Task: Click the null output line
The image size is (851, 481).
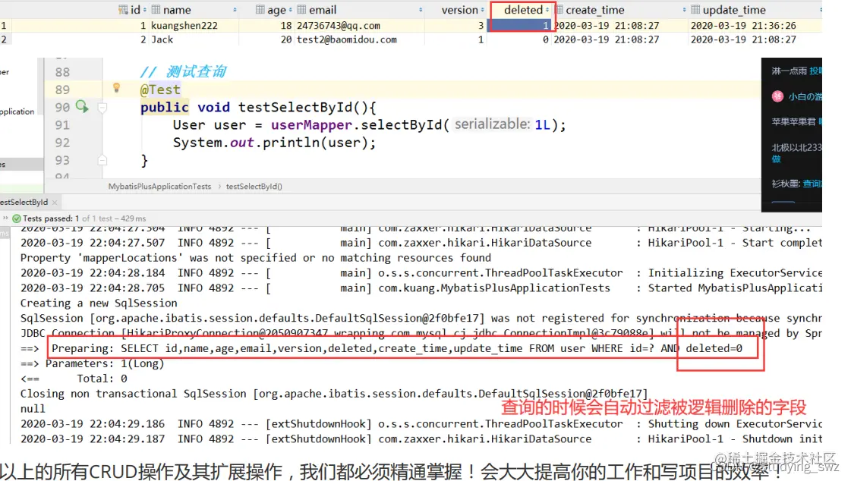Action: (33, 409)
